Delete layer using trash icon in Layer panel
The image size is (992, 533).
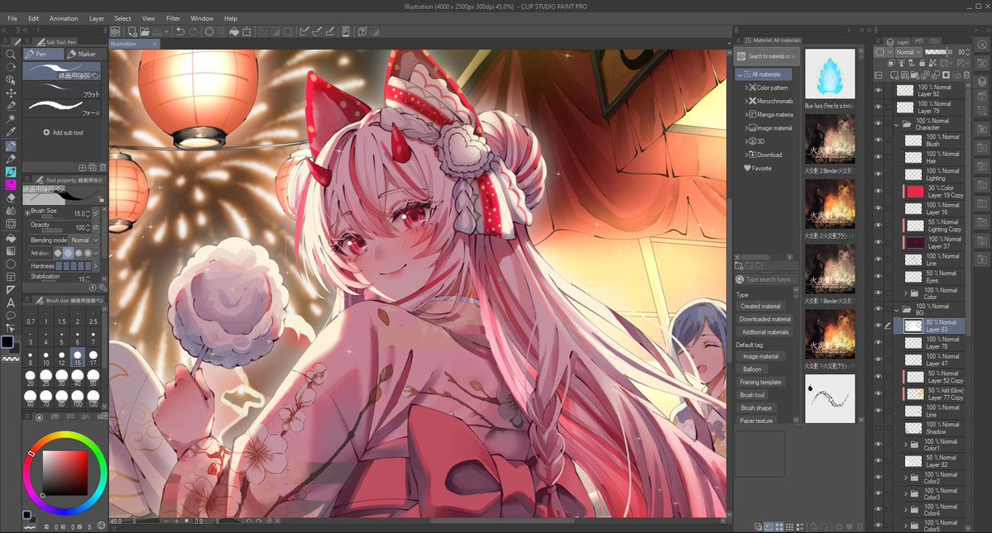[x=966, y=75]
